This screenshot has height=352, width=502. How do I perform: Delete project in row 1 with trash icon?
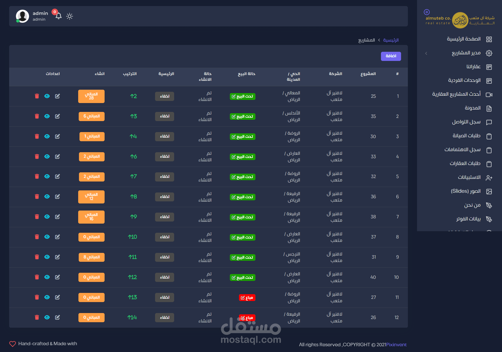point(37,96)
